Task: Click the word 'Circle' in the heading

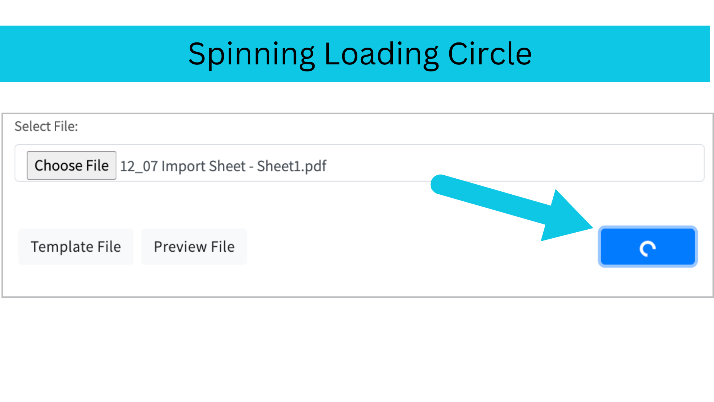Action: [490, 54]
